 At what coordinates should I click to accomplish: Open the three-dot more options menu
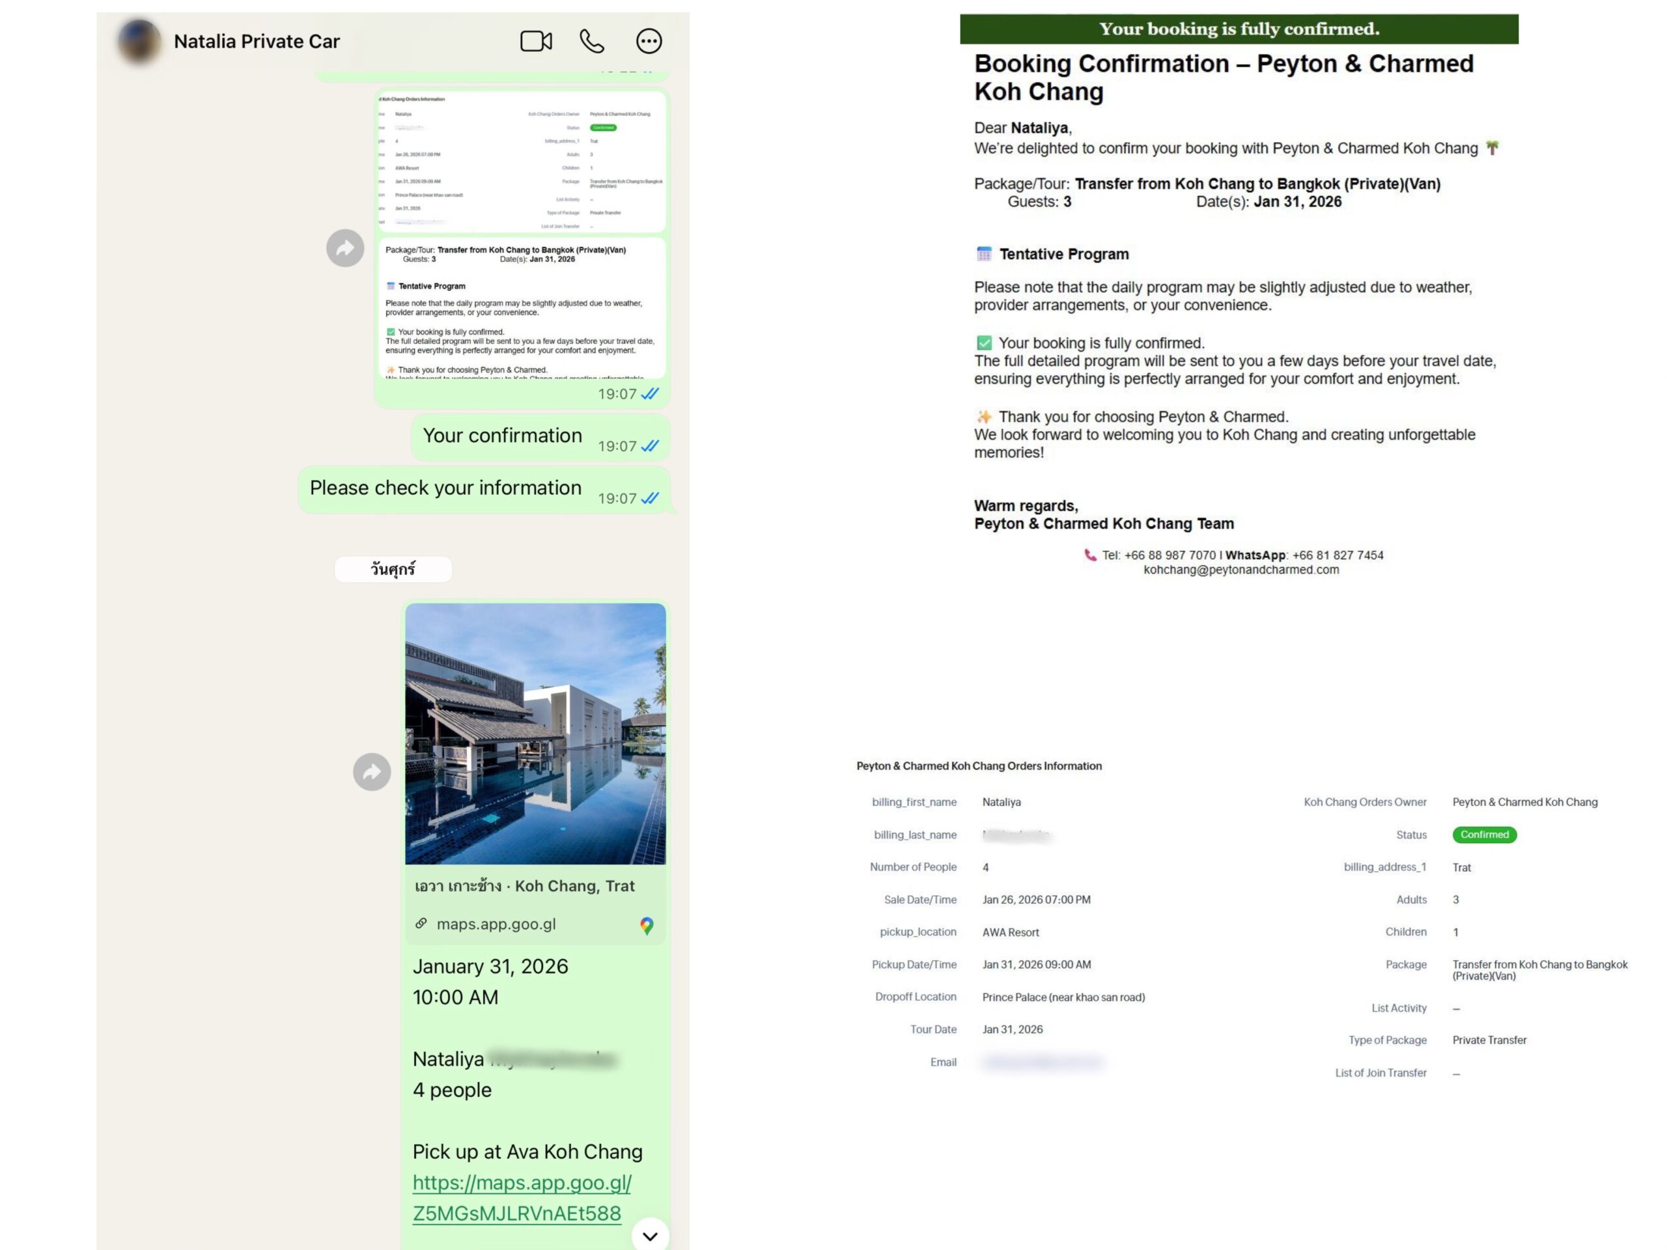point(648,40)
